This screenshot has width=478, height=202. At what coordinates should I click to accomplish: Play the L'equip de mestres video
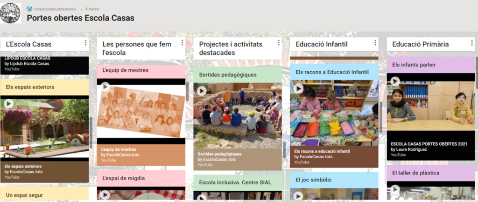click(105, 87)
